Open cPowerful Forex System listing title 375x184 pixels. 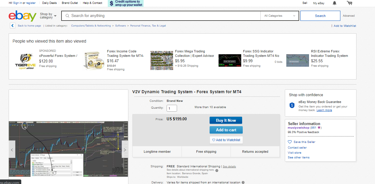click(x=58, y=56)
